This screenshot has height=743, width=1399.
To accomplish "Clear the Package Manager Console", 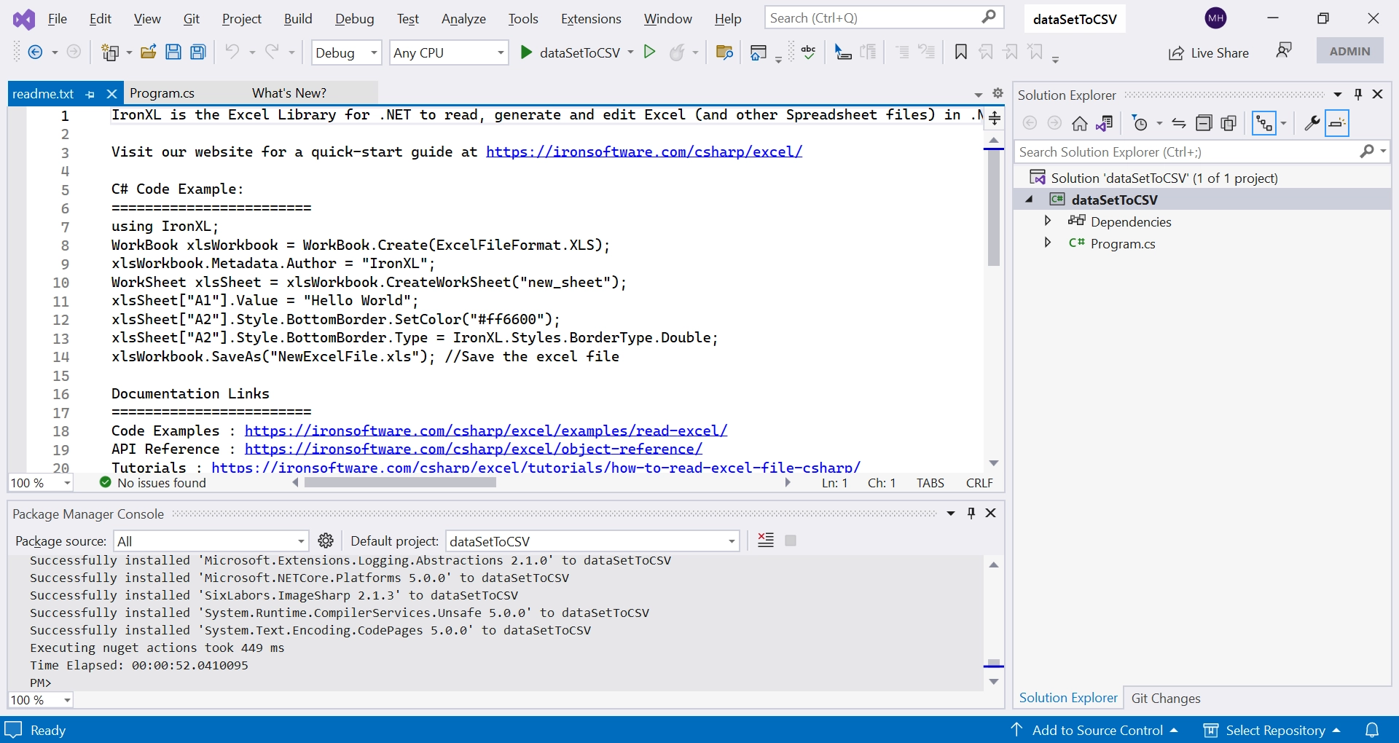I will pyautogui.click(x=766, y=540).
